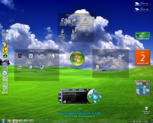Click the taskbar clock
Image resolution: width=153 pixels, height=123 pixels.
[x=146, y=121]
